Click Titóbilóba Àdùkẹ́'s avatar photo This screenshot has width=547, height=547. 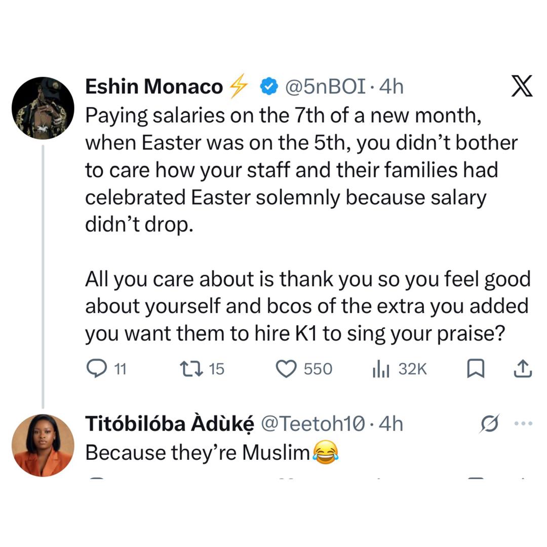(x=43, y=444)
